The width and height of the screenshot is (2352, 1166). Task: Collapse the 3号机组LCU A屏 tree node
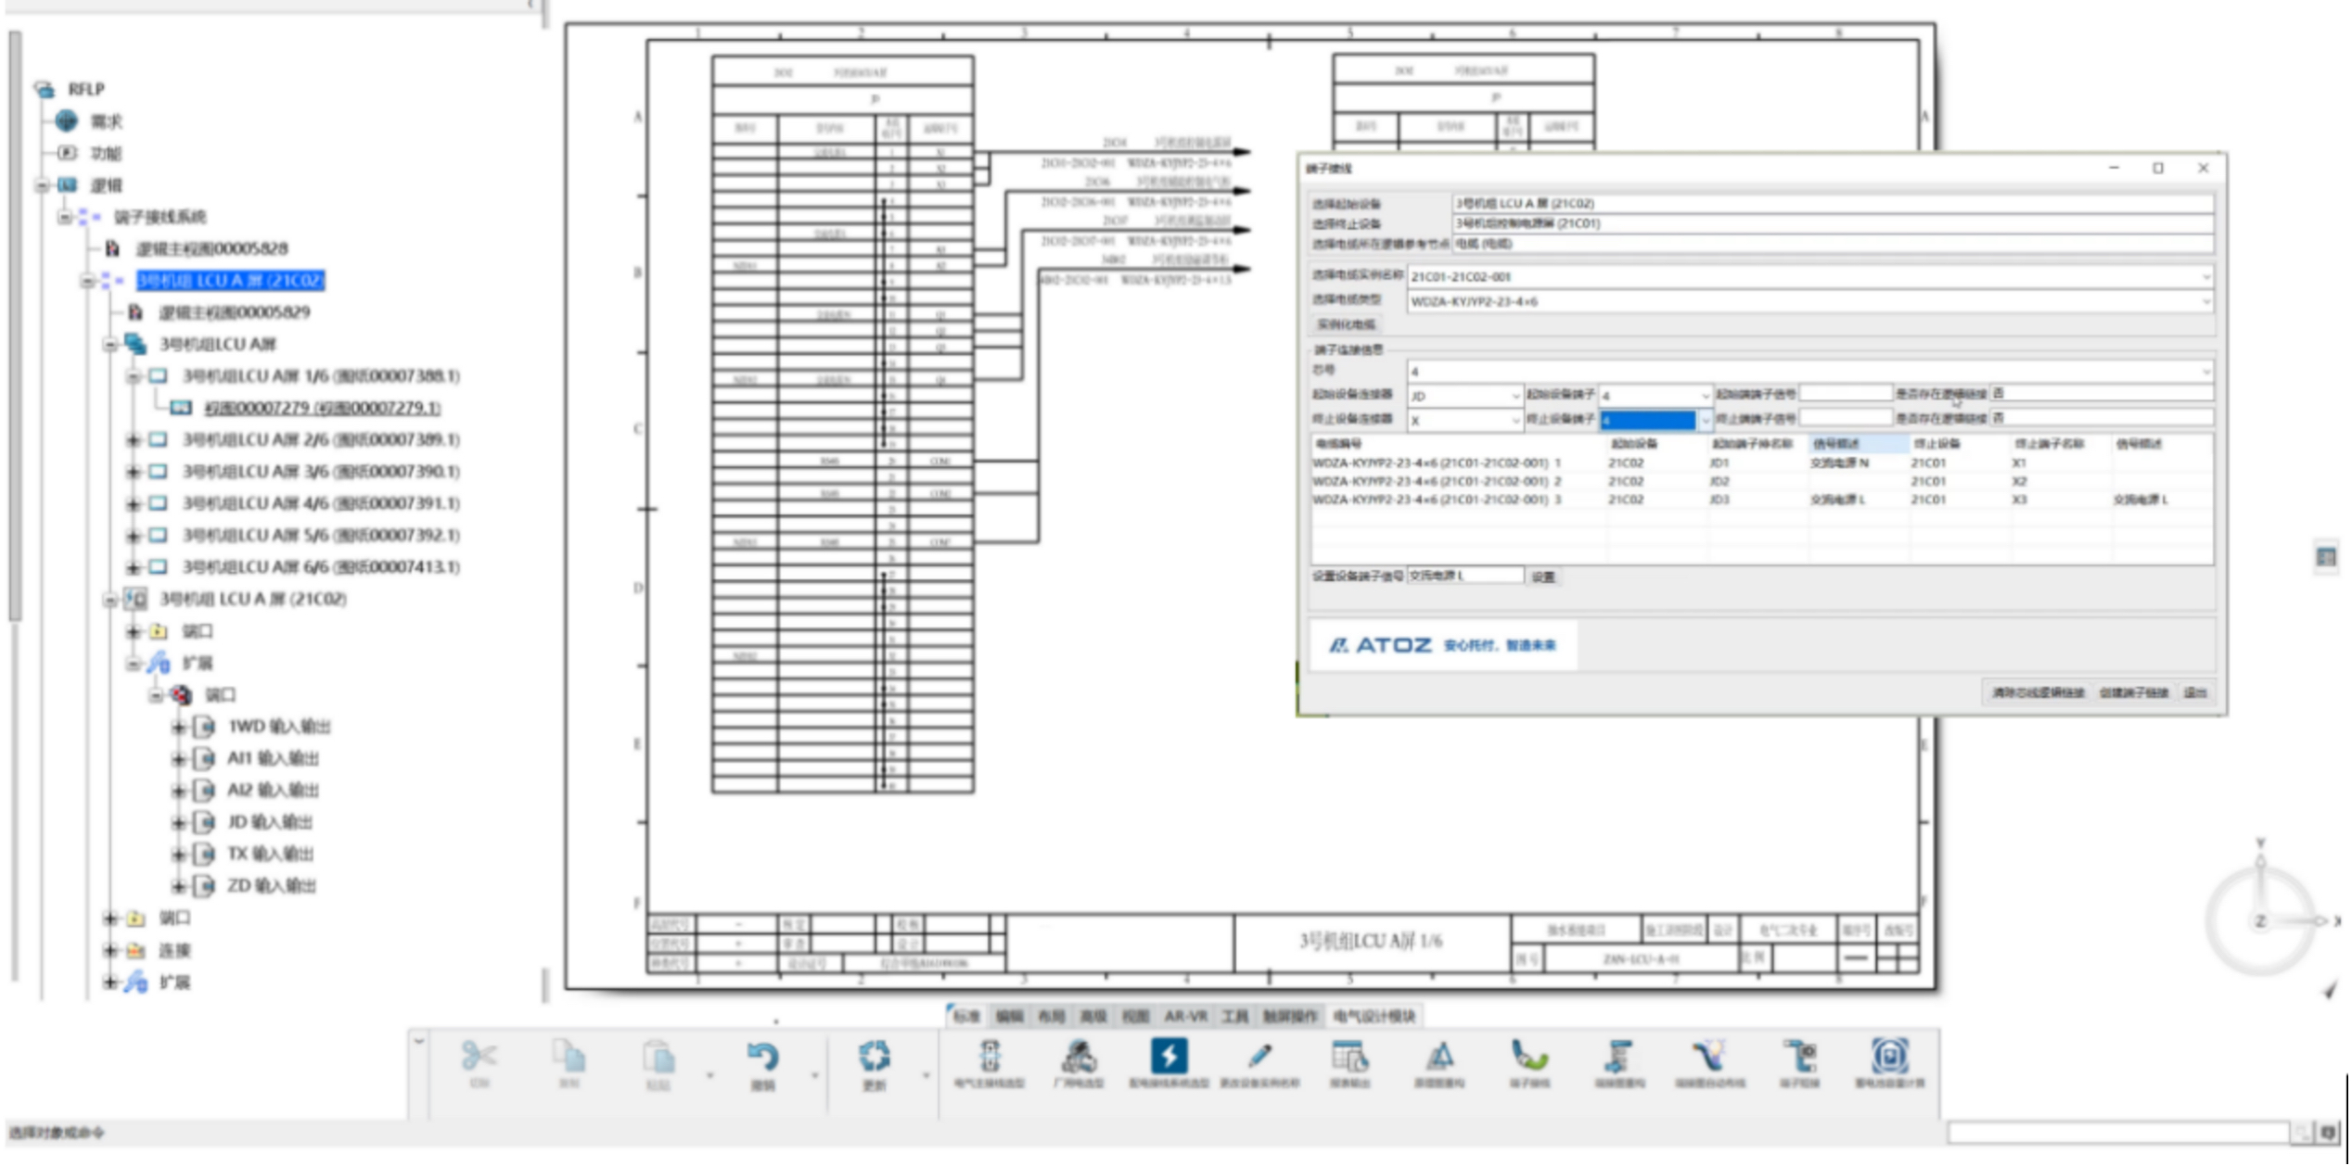110,345
